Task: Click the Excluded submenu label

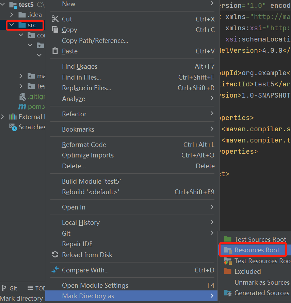Action: (x=248, y=271)
